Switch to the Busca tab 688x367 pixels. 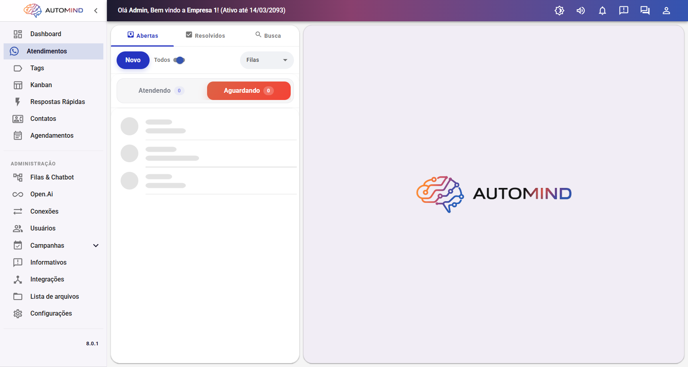(x=268, y=36)
